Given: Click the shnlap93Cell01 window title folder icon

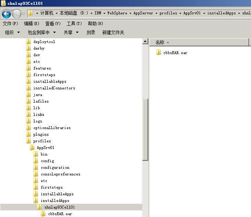Looking at the screenshot, I should pos(3,3).
